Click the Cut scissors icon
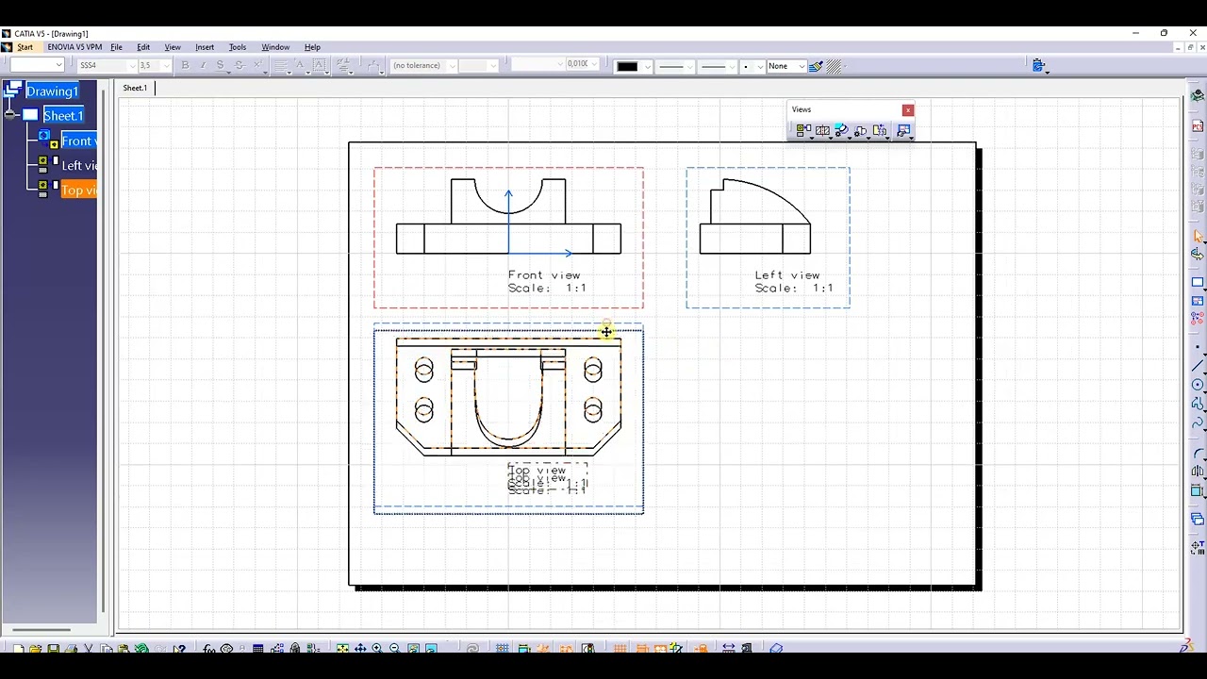 click(88, 649)
